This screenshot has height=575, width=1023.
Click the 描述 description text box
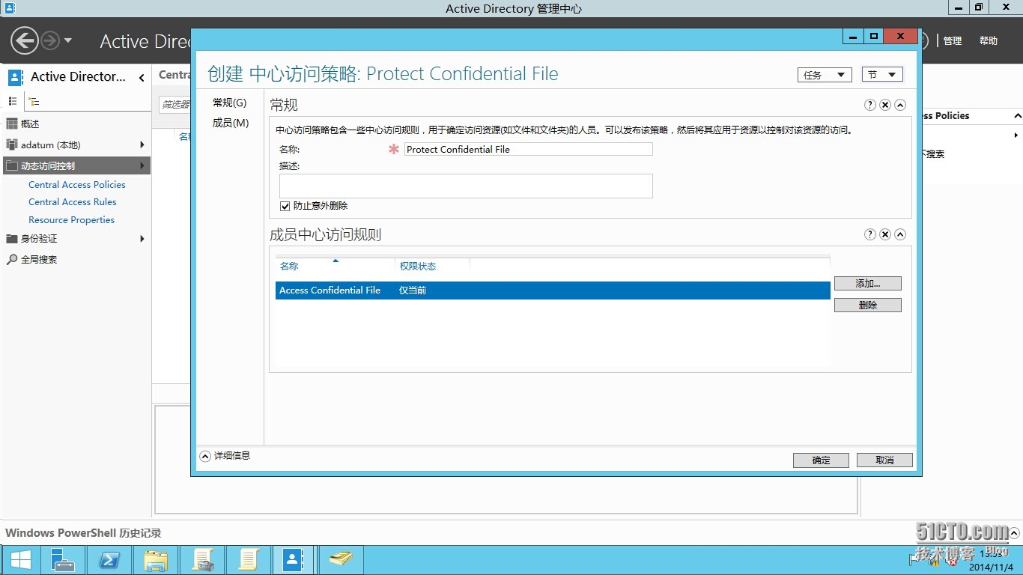click(x=466, y=186)
